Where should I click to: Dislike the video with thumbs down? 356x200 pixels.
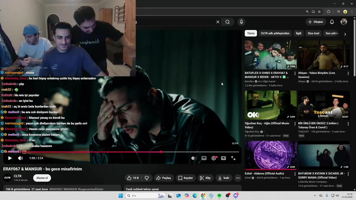tap(147, 178)
